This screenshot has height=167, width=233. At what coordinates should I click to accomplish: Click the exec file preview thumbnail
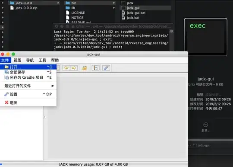206,37
